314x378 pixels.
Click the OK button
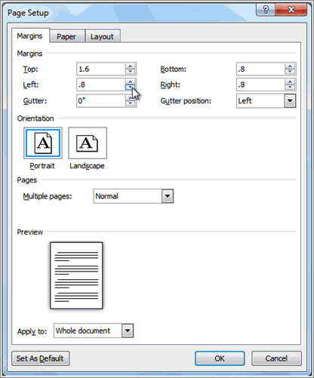(x=220, y=358)
